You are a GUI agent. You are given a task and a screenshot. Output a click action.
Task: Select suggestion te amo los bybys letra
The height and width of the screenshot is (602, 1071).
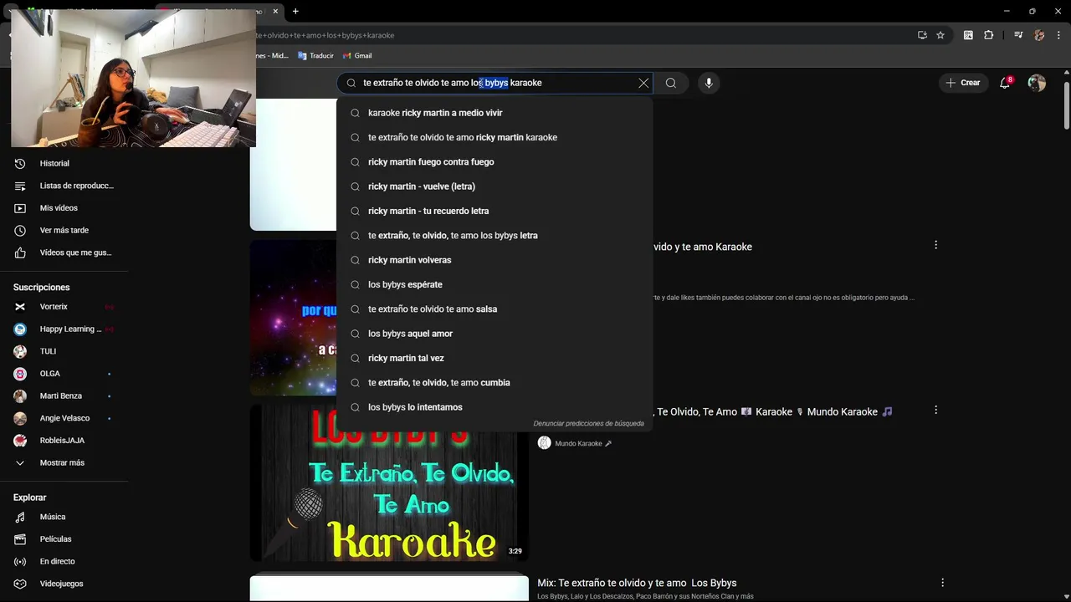pos(495,235)
